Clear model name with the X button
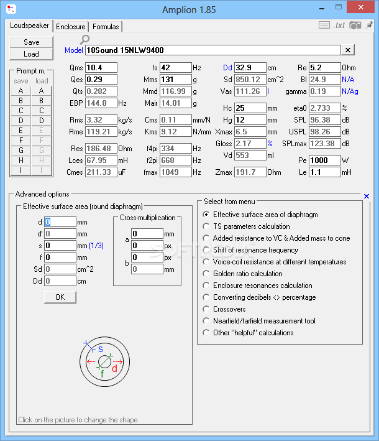This screenshot has height=441, width=379. (348, 50)
